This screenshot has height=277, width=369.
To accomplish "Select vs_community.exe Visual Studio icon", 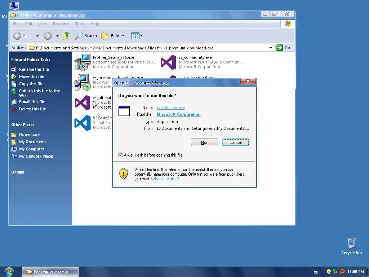I will pyautogui.click(x=168, y=62).
